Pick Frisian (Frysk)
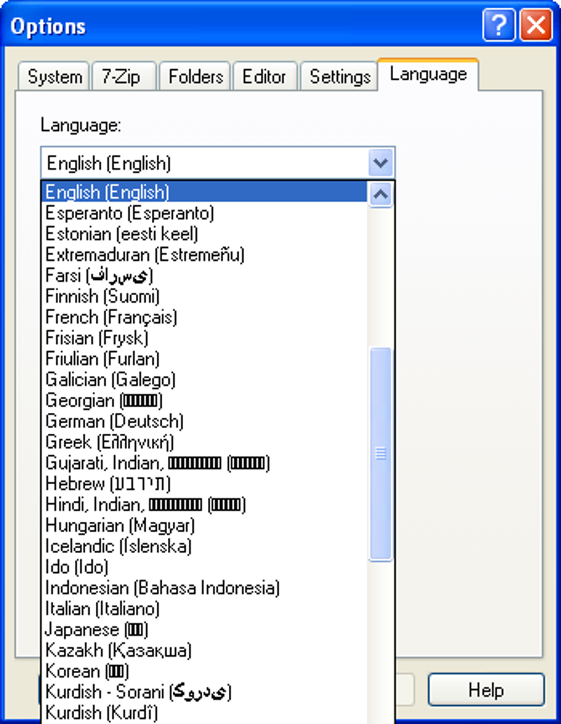Viewport: 561px width, 724px height. (204, 338)
